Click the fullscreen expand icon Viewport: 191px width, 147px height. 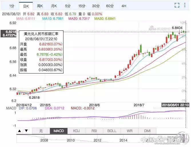coord(177,5)
